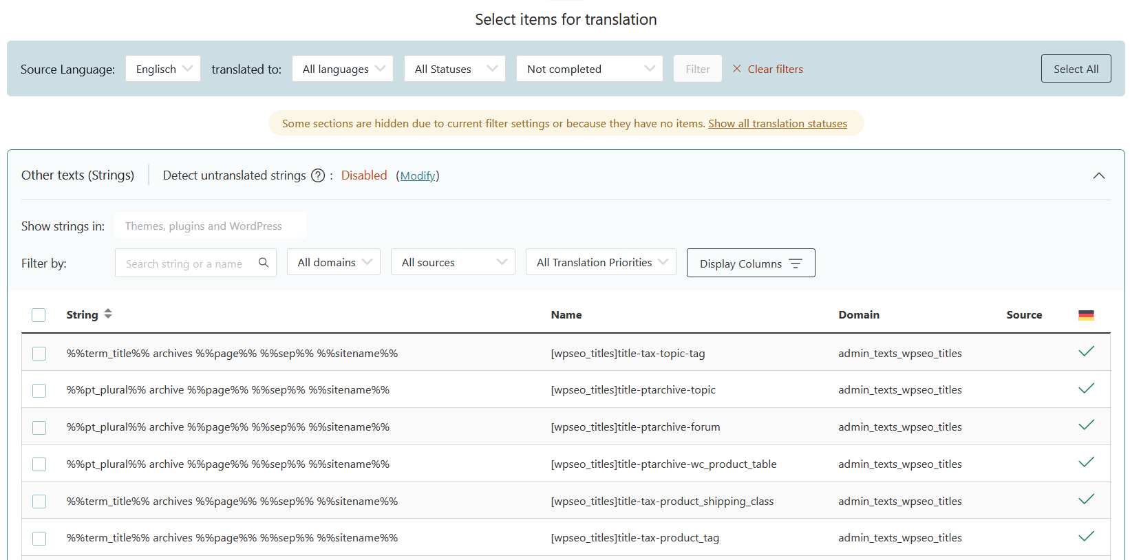Open the Display Columns menu button
The width and height of the screenshot is (1130, 560).
tap(751, 263)
